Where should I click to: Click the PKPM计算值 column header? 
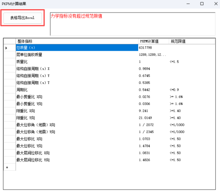pos(154,41)
